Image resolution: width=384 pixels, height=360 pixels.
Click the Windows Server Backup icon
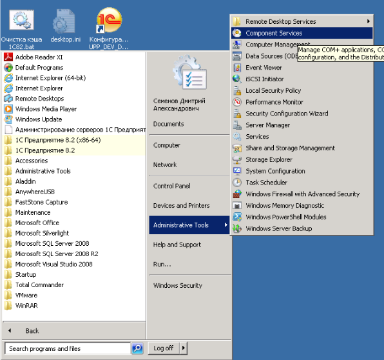click(x=237, y=228)
